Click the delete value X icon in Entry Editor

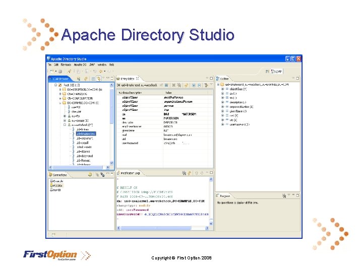coord(173,85)
